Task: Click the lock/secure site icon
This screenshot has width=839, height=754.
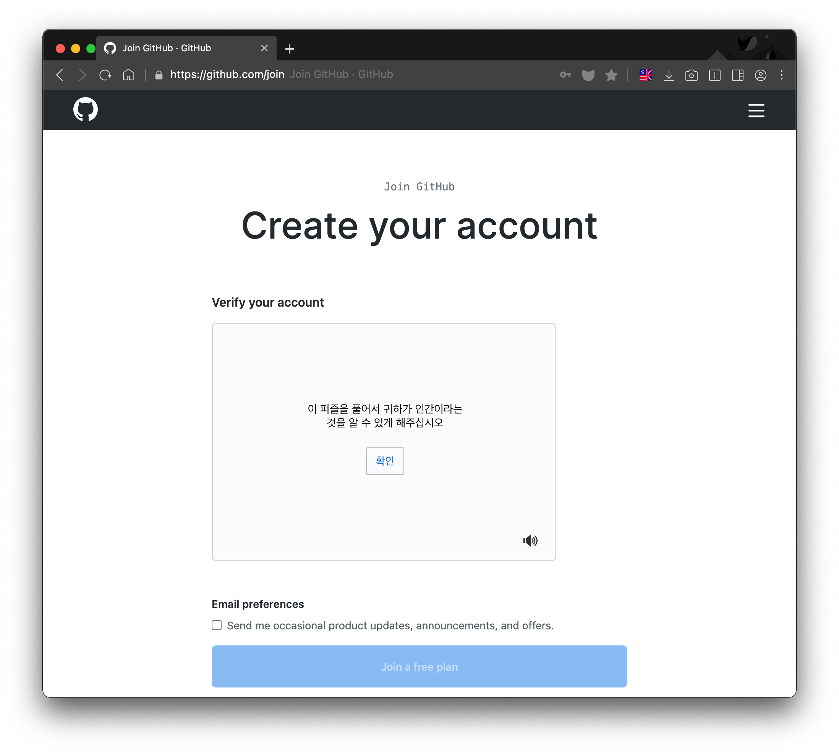Action: coord(159,74)
